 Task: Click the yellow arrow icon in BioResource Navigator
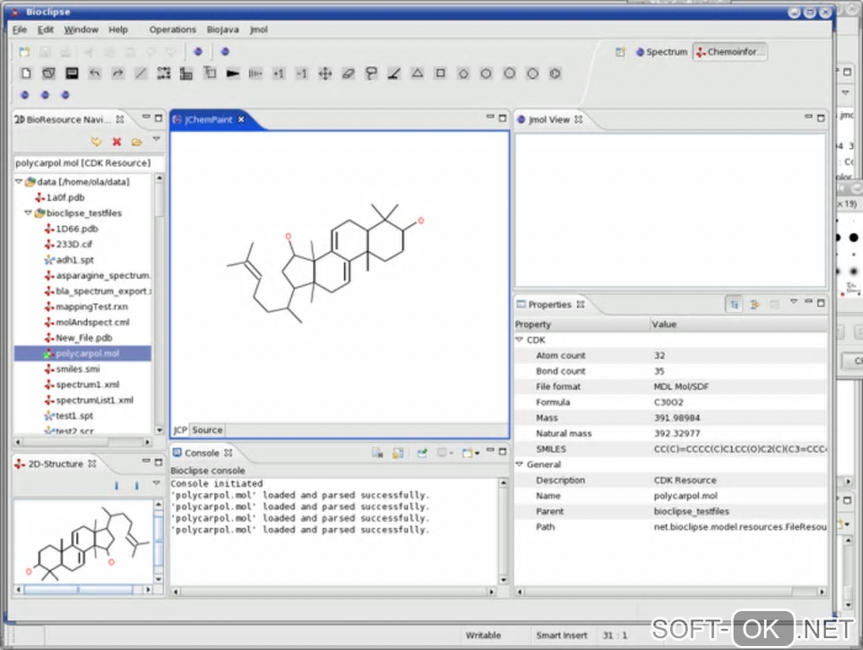tap(96, 142)
